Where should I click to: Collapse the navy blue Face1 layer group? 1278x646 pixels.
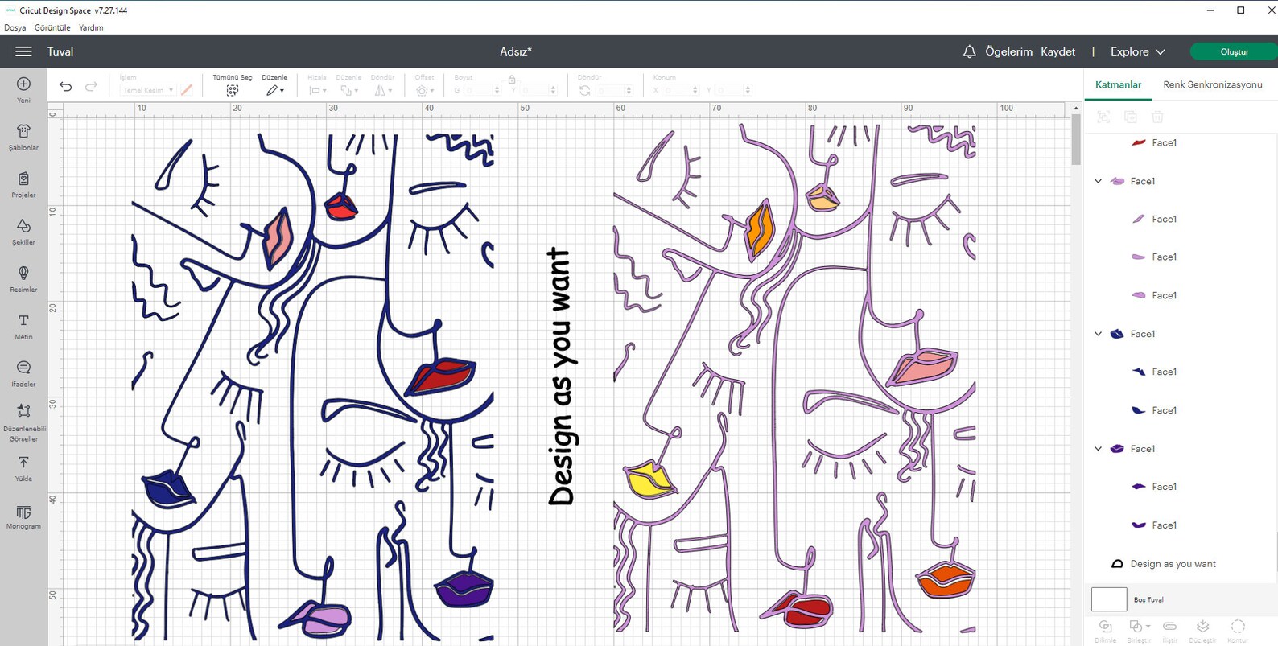(x=1098, y=334)
